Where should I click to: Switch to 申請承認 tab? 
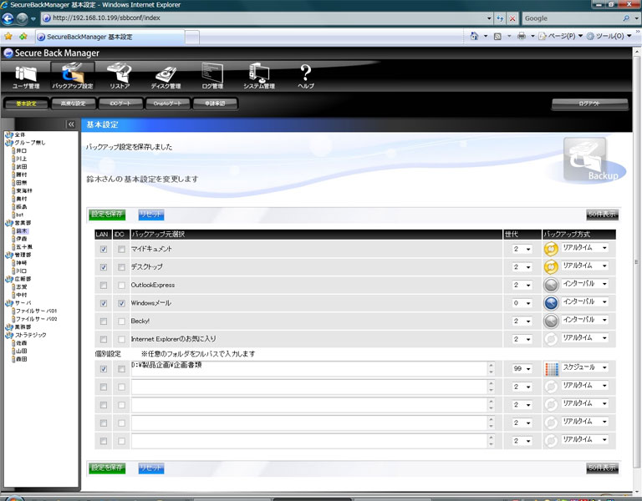(x=215, y=104)
